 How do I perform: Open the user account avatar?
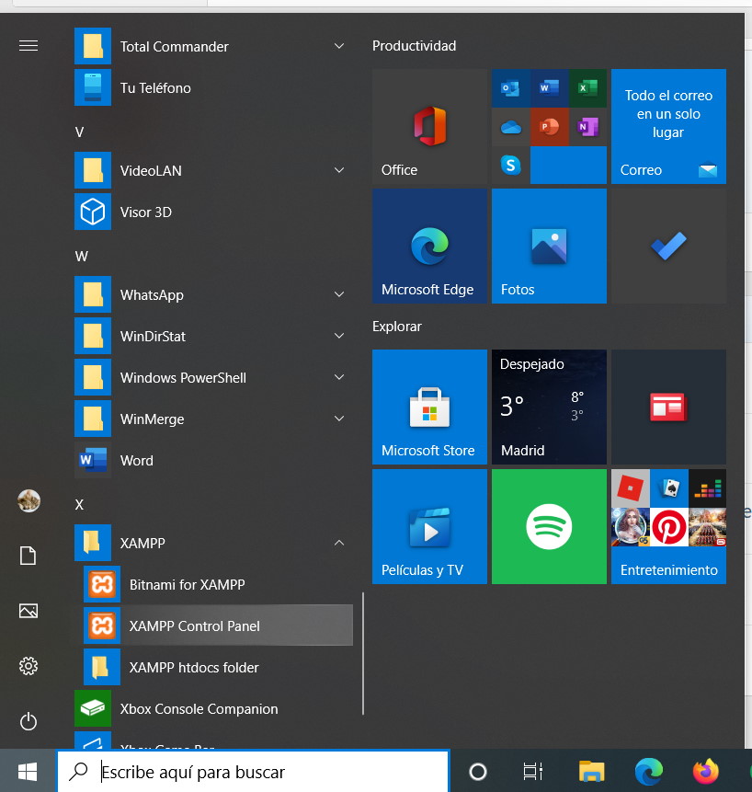[28, 501]
